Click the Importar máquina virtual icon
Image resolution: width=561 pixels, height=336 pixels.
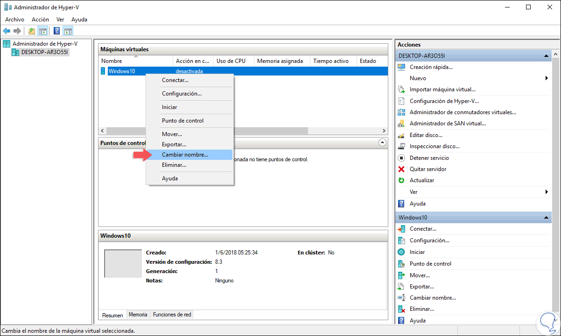pyautogui.click(x=401, y=89)
